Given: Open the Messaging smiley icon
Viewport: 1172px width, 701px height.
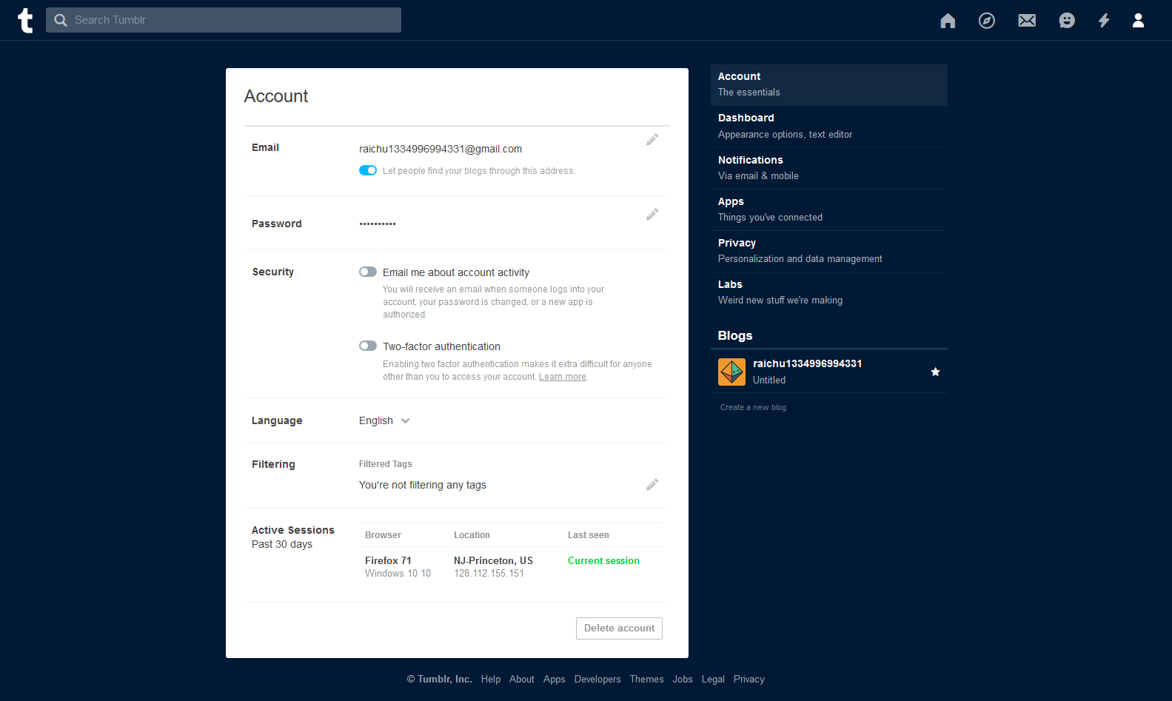Looking at the screenshot, I should 1067,21.
